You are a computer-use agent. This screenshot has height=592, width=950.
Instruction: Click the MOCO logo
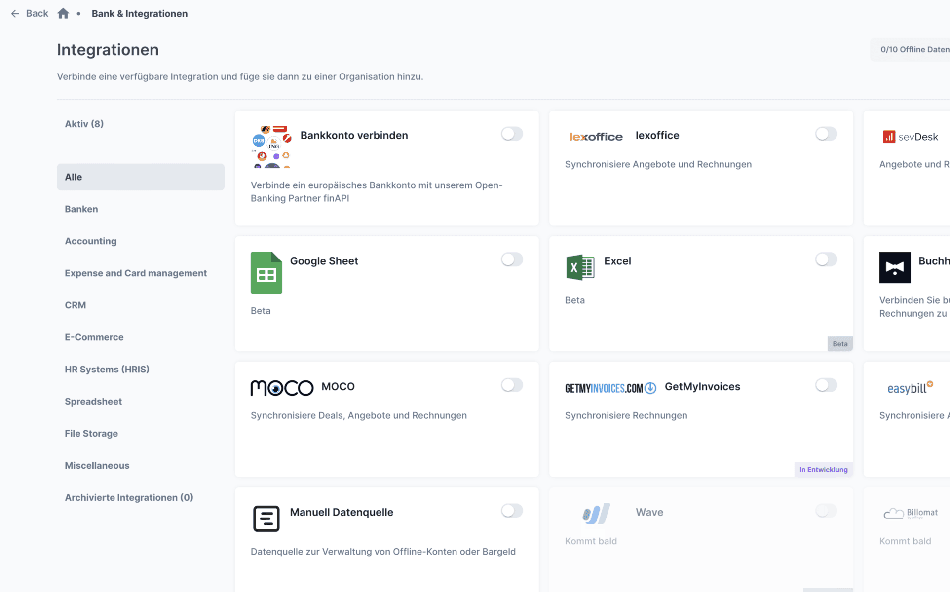click(282, 388)
